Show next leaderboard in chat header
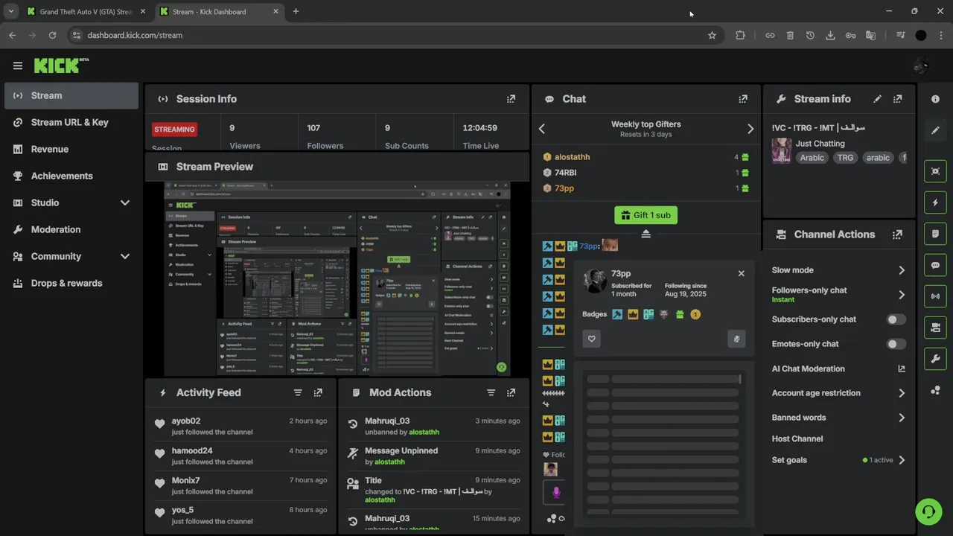 coord(750,129)
